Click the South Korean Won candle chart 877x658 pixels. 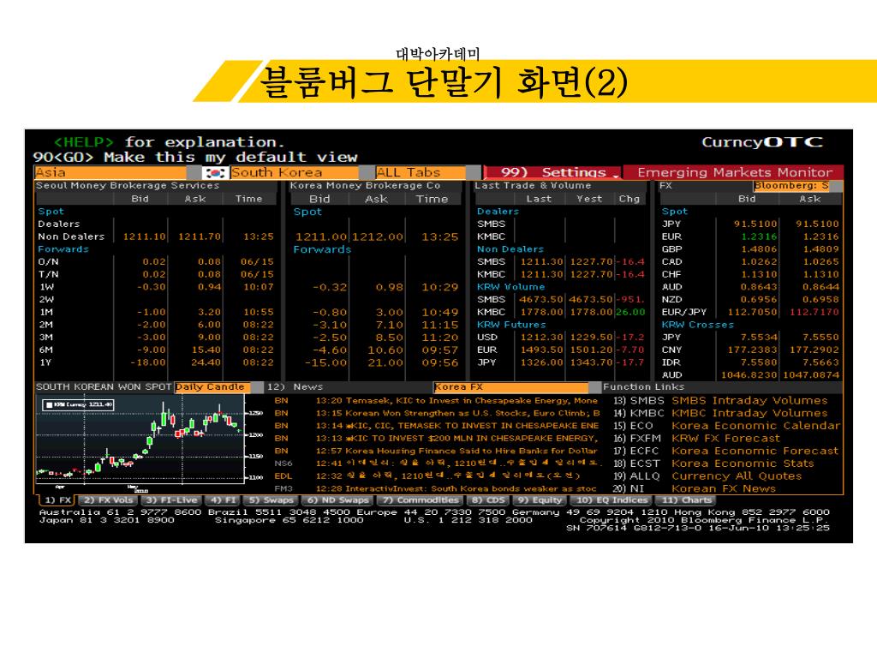coord(140,440)
